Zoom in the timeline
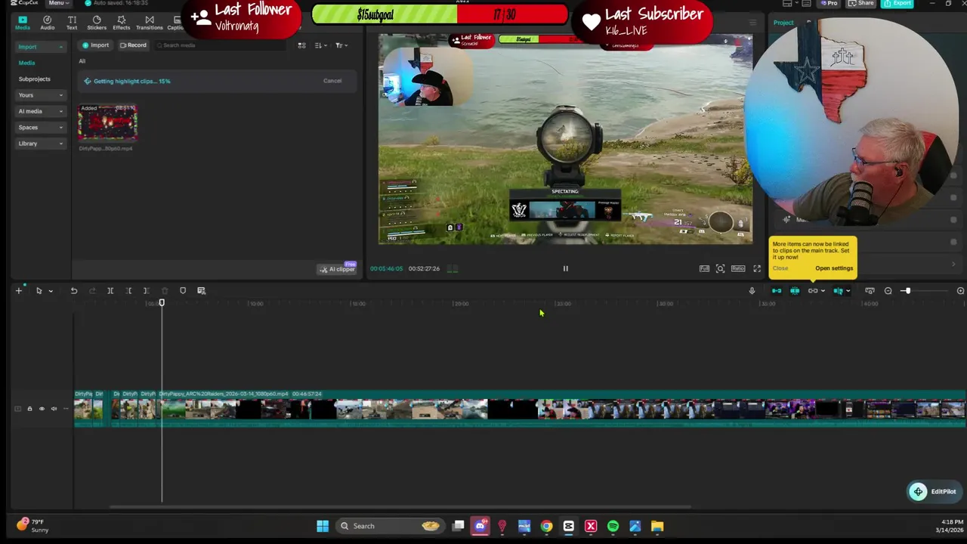Screen dimensions: 967x544 click(x=960, y=291)
